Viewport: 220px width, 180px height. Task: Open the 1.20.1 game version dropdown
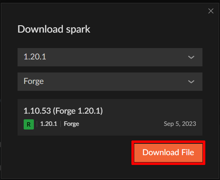[x=110, y=57]
